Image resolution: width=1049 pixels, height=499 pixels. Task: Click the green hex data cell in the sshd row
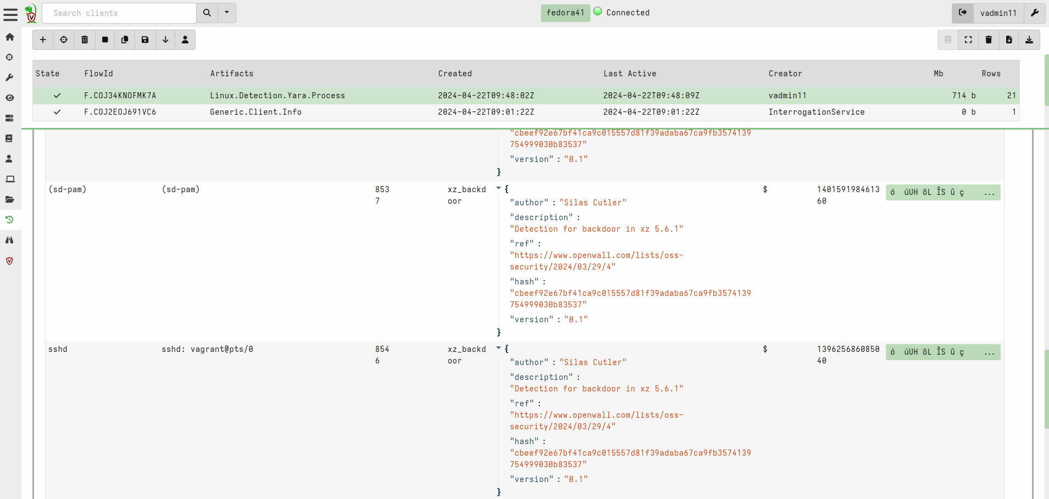(x=942, y=352)
